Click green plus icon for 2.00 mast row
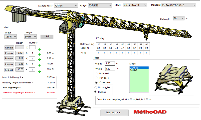The width and height of the screenshot is (201, 120). 39,54
